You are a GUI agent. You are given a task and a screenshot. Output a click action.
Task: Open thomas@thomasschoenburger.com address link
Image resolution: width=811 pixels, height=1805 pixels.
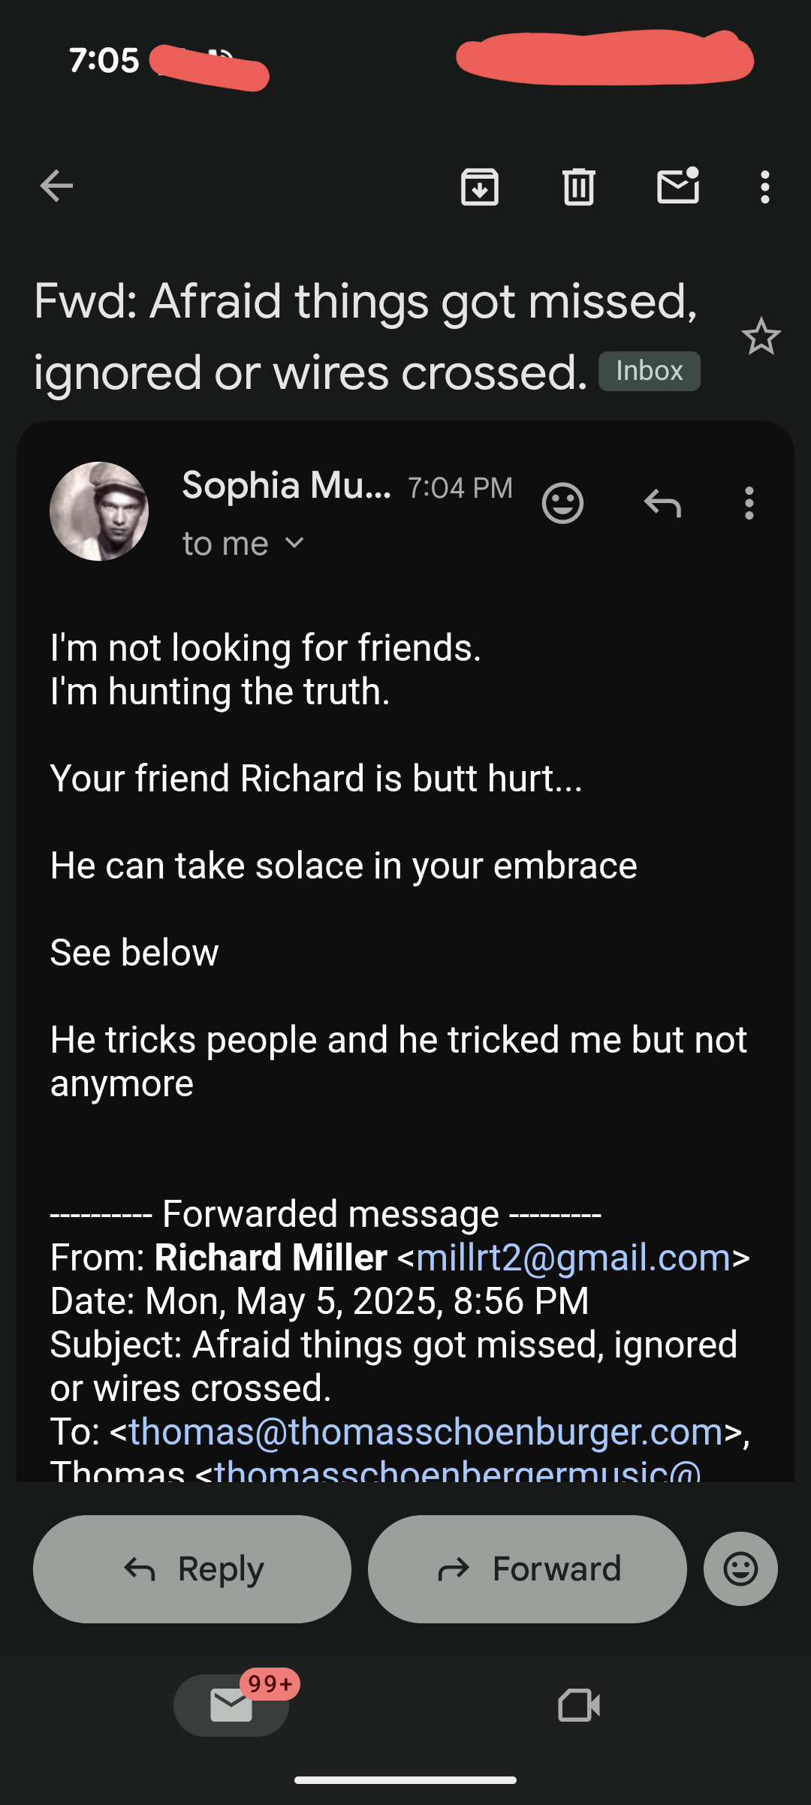[x=426, y=1432]
